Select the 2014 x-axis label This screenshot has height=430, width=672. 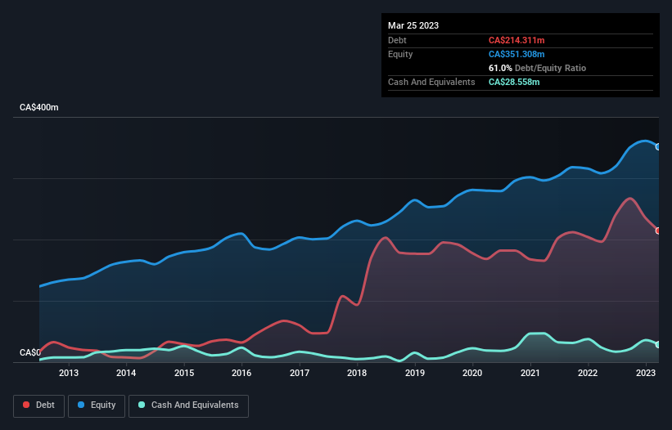pos(126,373)
